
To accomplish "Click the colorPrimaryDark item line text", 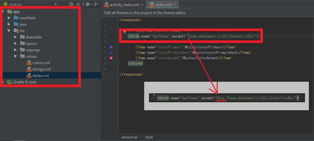I will 193,53.
